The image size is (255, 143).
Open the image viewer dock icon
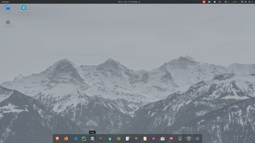point(84,139)
